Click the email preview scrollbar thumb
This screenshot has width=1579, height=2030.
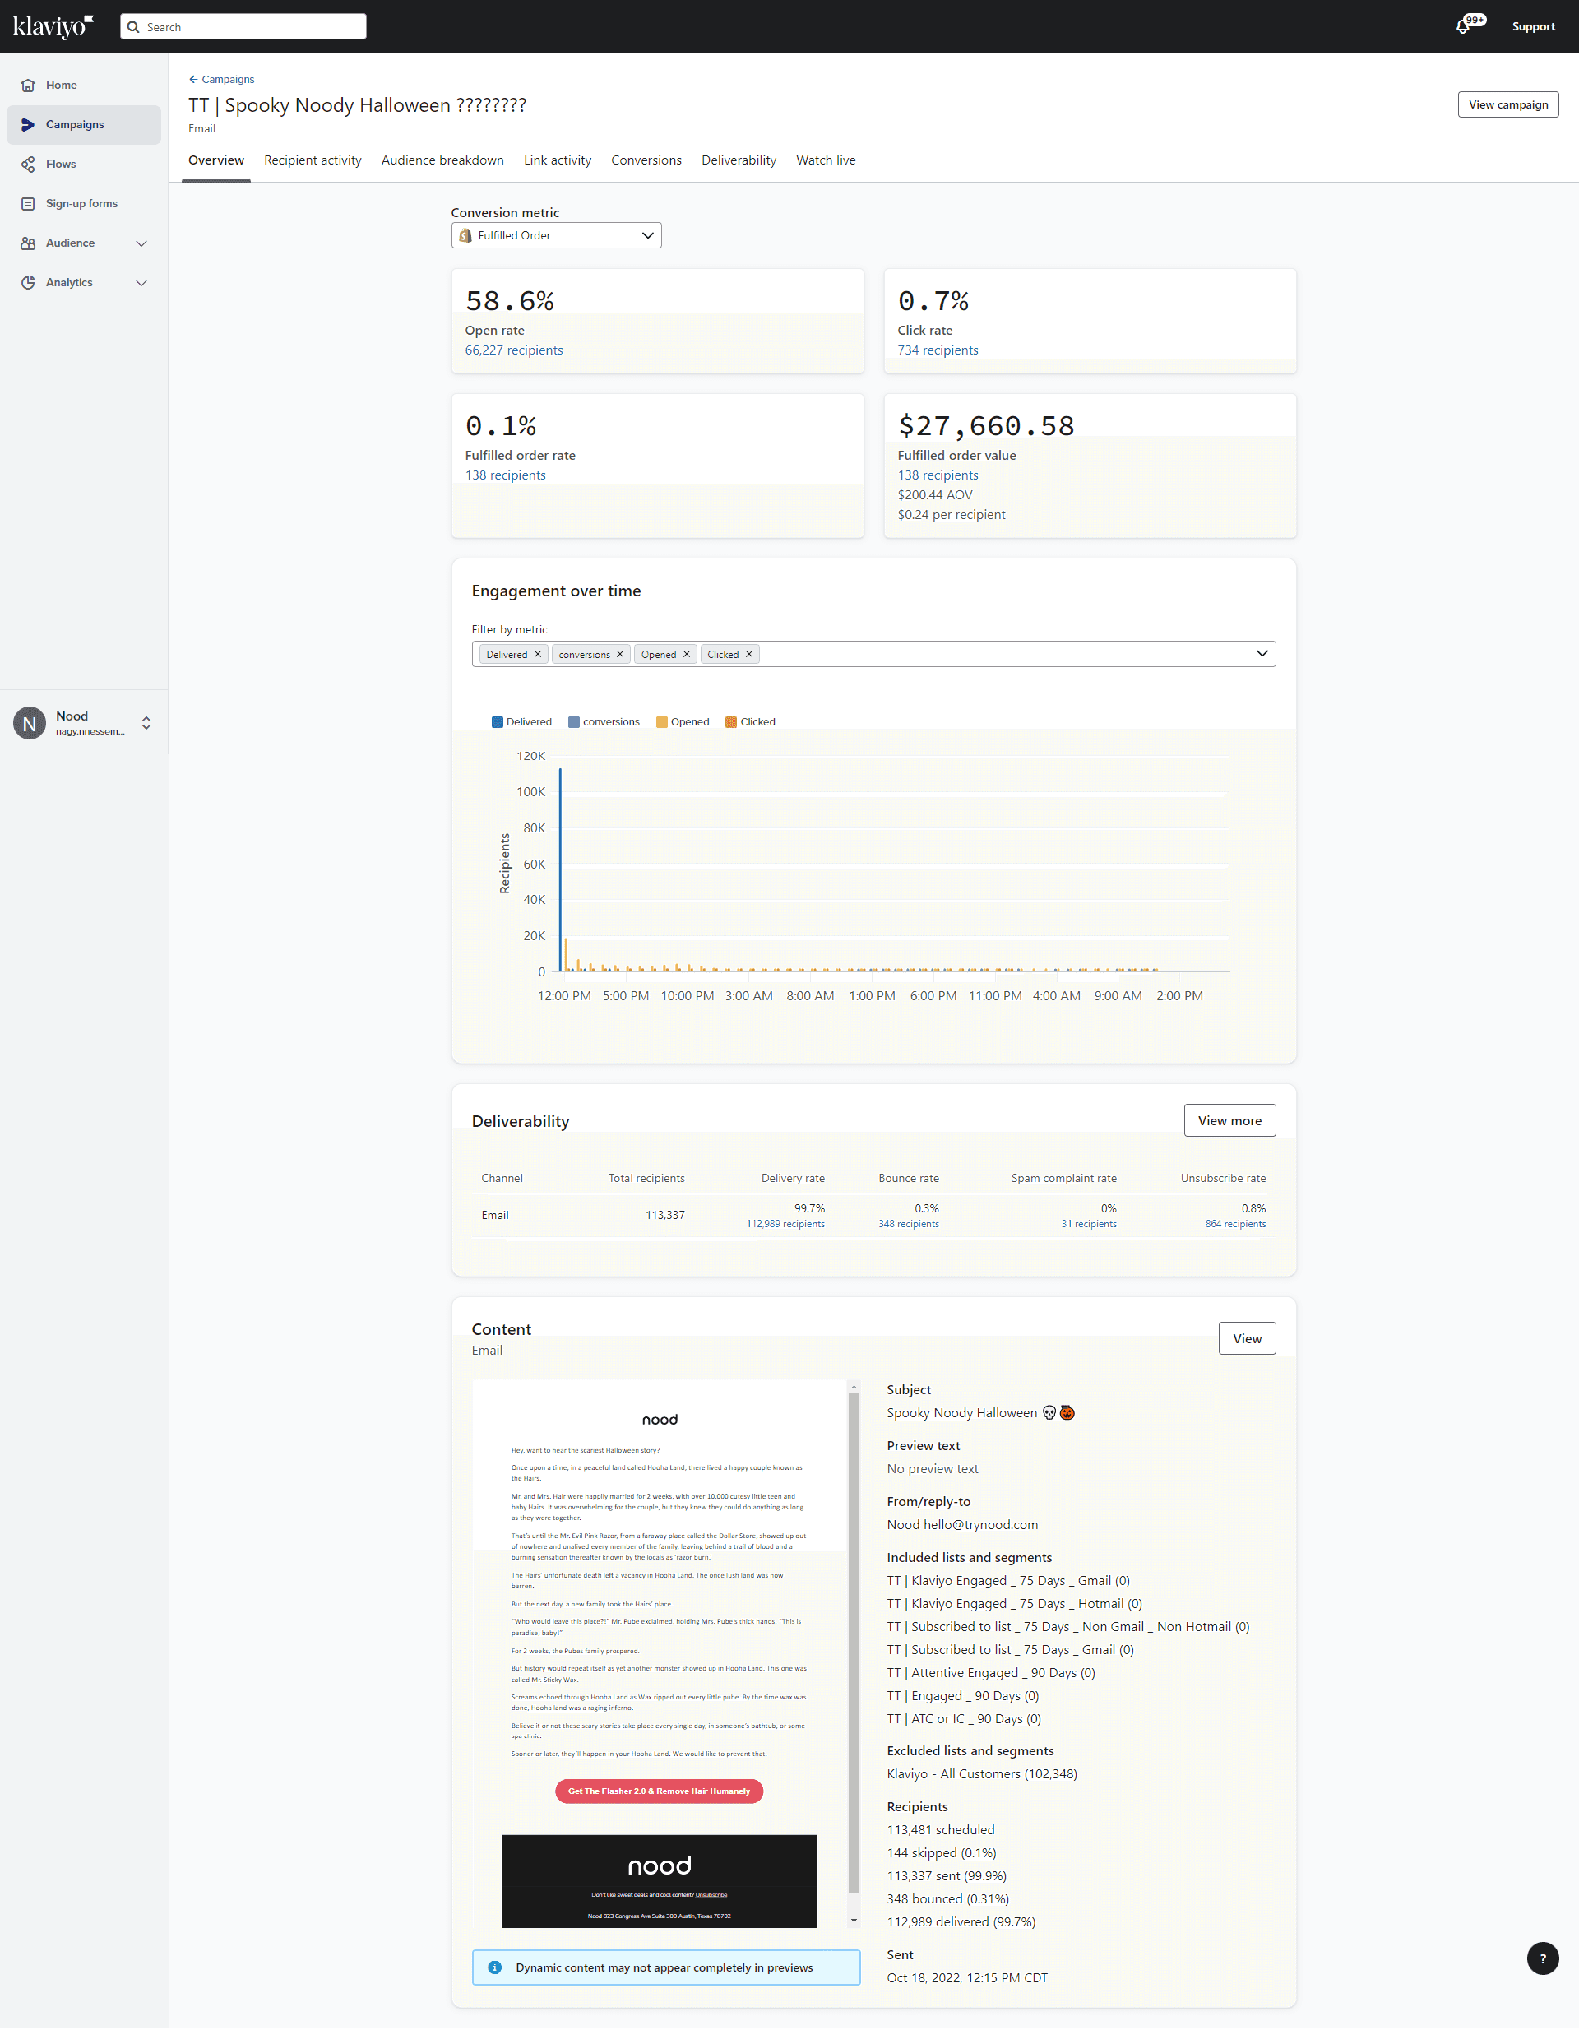click(854, 1645)
